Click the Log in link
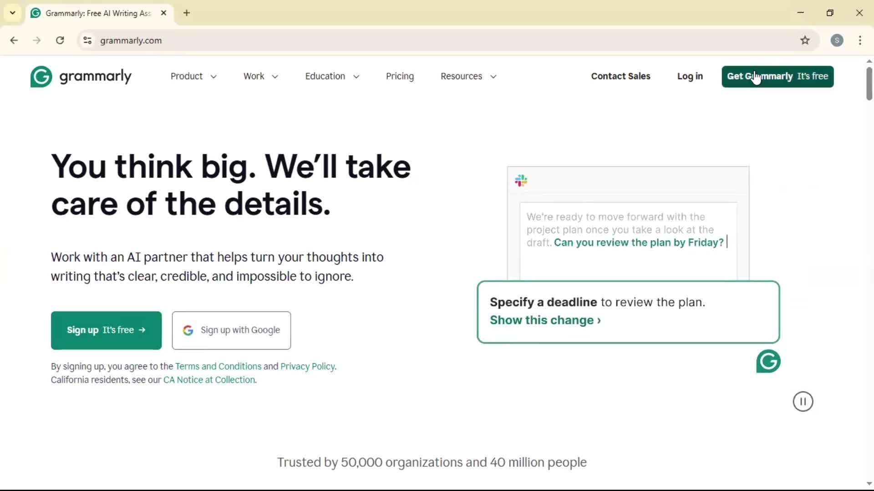The height and width of the screenshot is (491, 874). [690, 76]
